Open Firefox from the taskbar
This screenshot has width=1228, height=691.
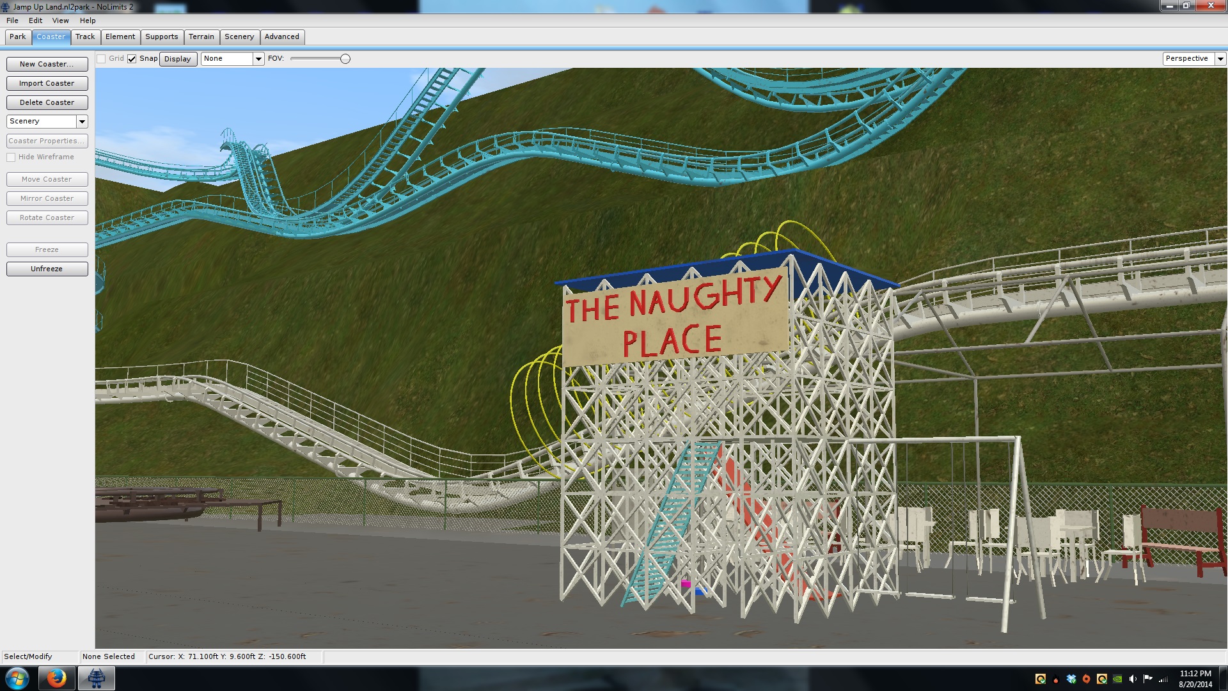[56, 678]
